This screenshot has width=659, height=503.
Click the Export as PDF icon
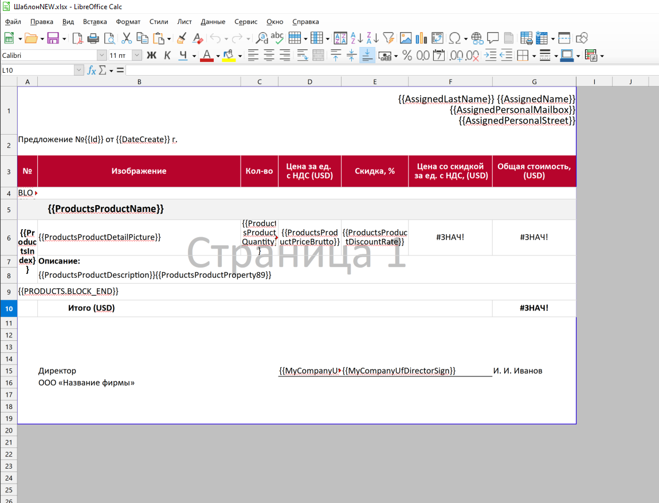77,38
